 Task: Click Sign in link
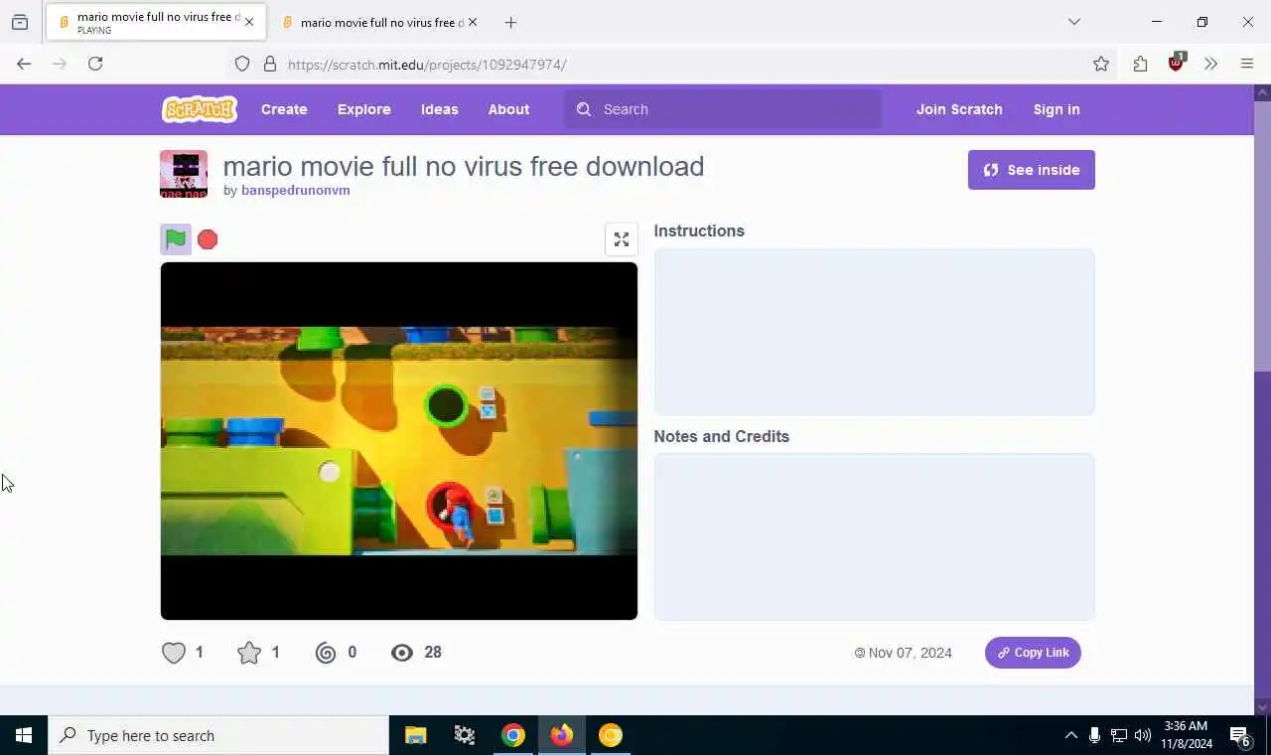pyautogui.click(x=1057, y=109)
